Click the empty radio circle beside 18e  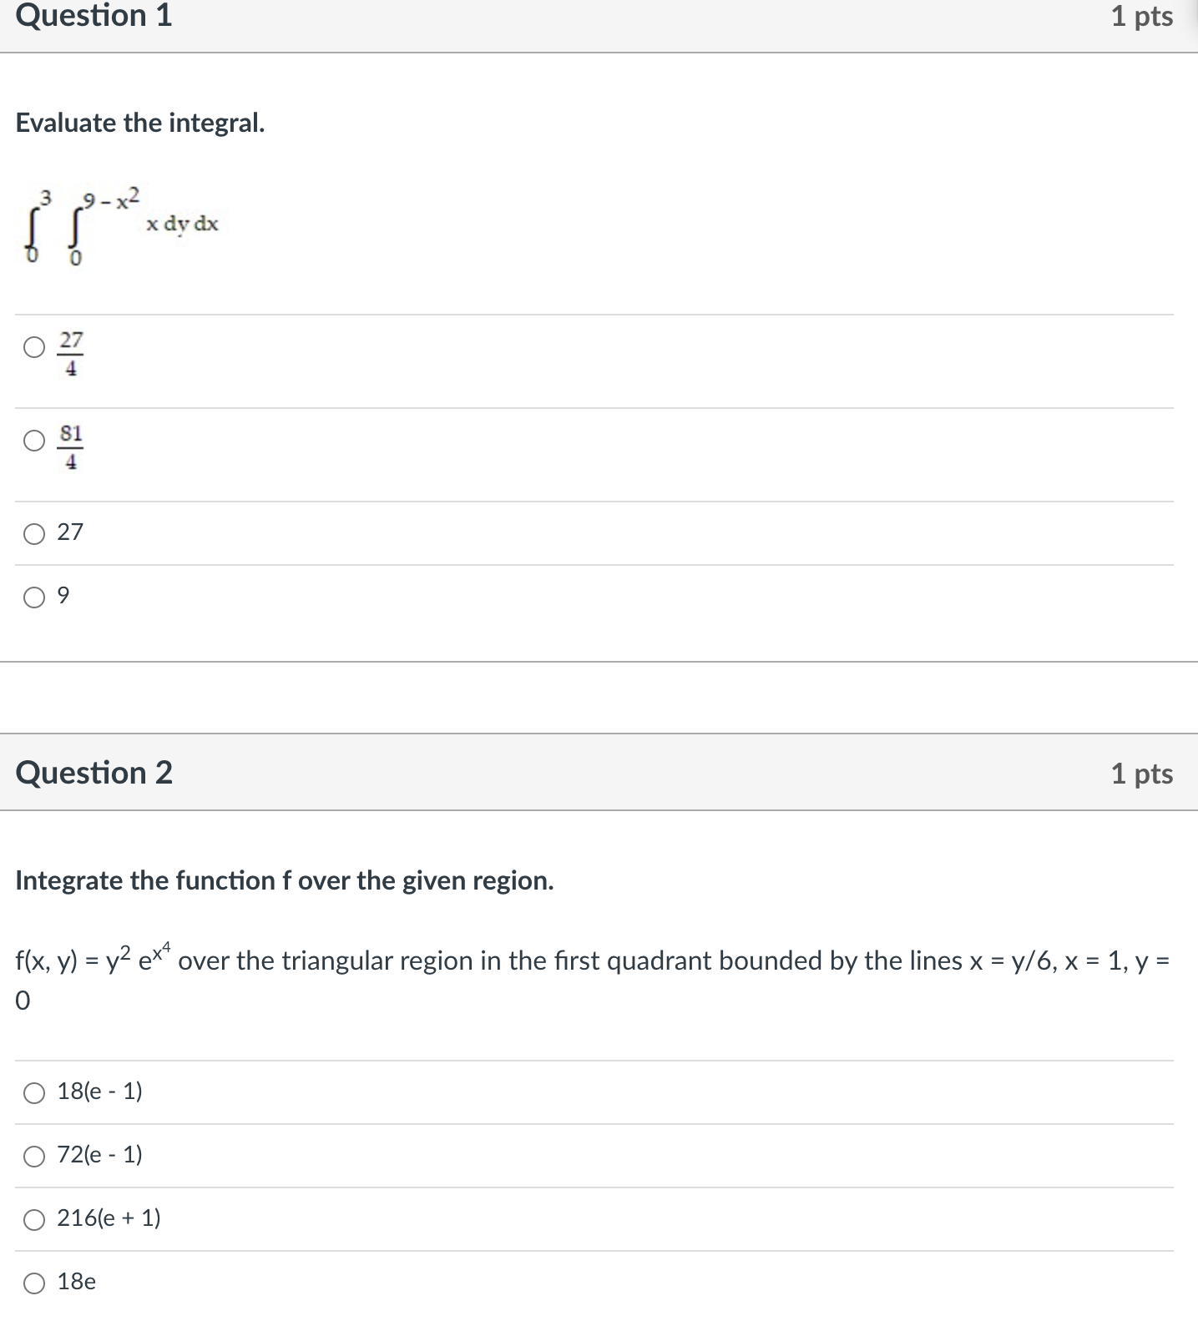click(x=35, y=1283)
